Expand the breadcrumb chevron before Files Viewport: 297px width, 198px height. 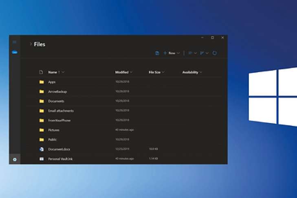pos(31,44)
